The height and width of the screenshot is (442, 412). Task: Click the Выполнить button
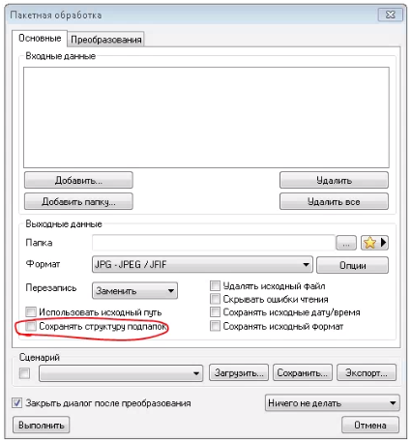(x=42, y=425)
